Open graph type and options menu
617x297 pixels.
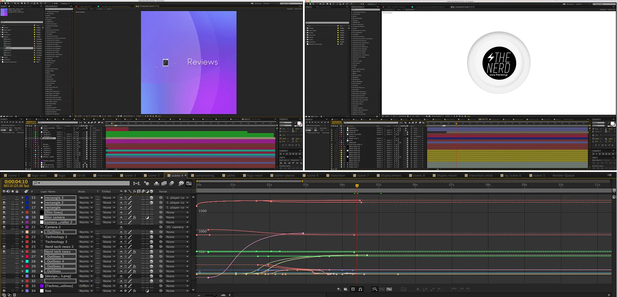346,289
